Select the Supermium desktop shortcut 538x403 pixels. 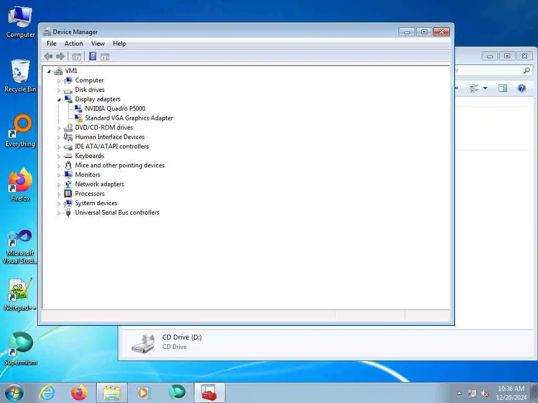click(x=20, y=348)
